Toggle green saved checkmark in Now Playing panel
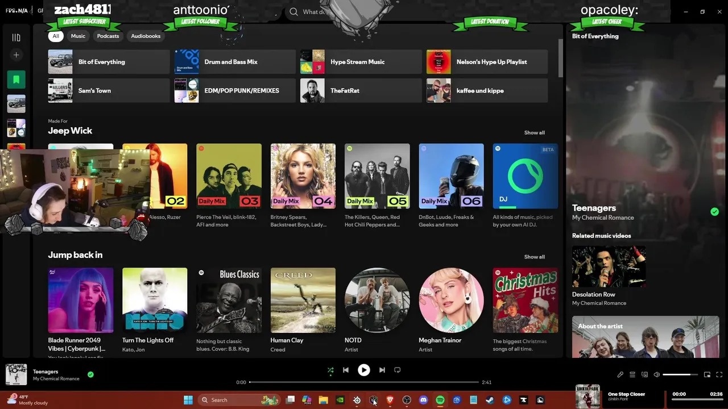Image resolution: width=728 pixels, height=409 pixels. (x=714, y=212)
